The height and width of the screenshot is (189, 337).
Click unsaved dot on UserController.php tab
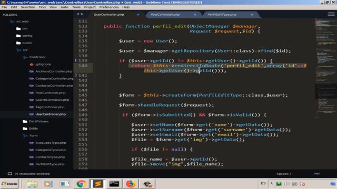click(138, 15)
